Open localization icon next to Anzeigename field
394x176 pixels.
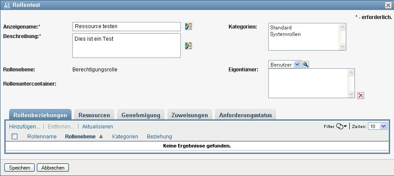(188, 26)
